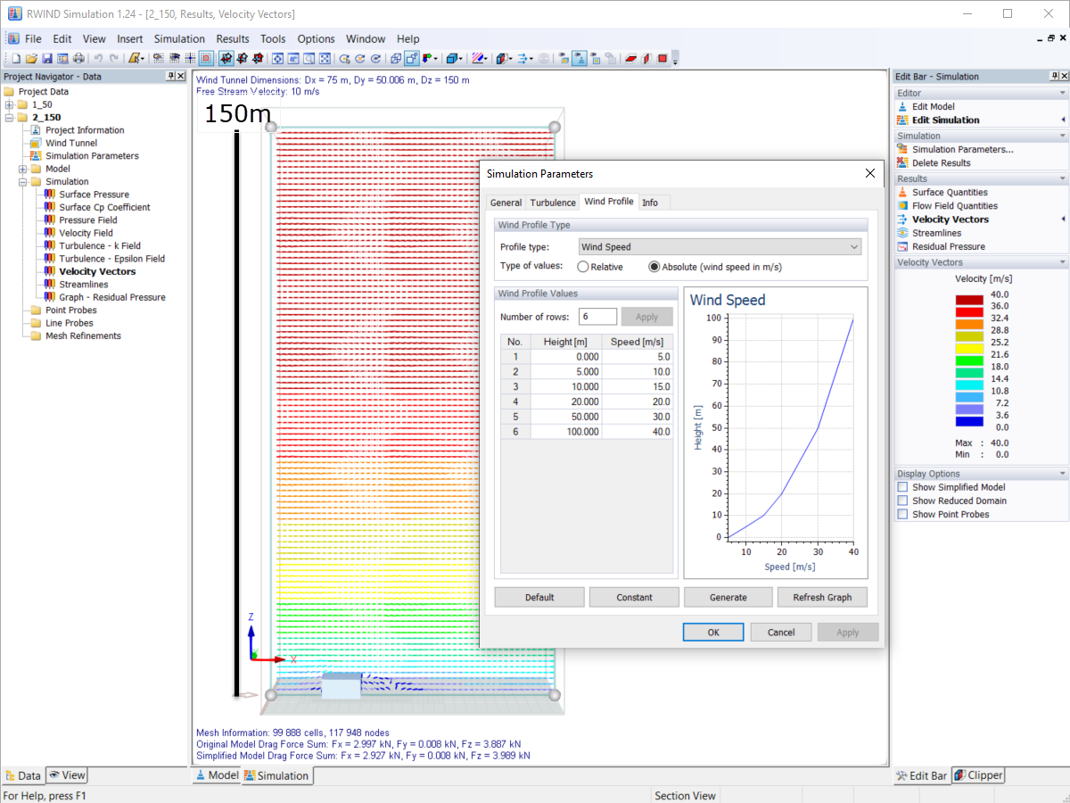Open the Profile type dropdown
Viewport: 1070px width, 803px height.
720,247
